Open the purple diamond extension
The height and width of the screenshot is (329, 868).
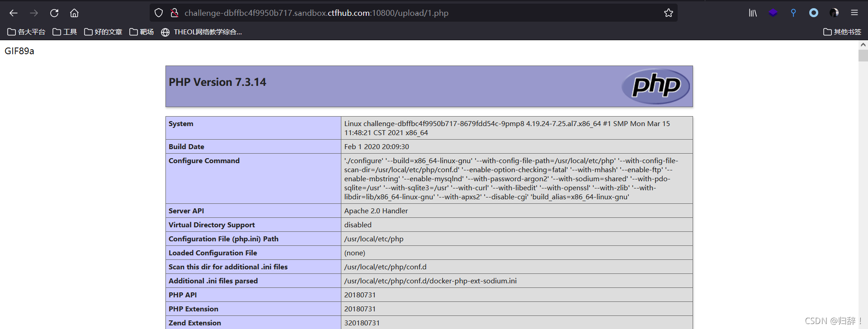(x=773, y=13)
